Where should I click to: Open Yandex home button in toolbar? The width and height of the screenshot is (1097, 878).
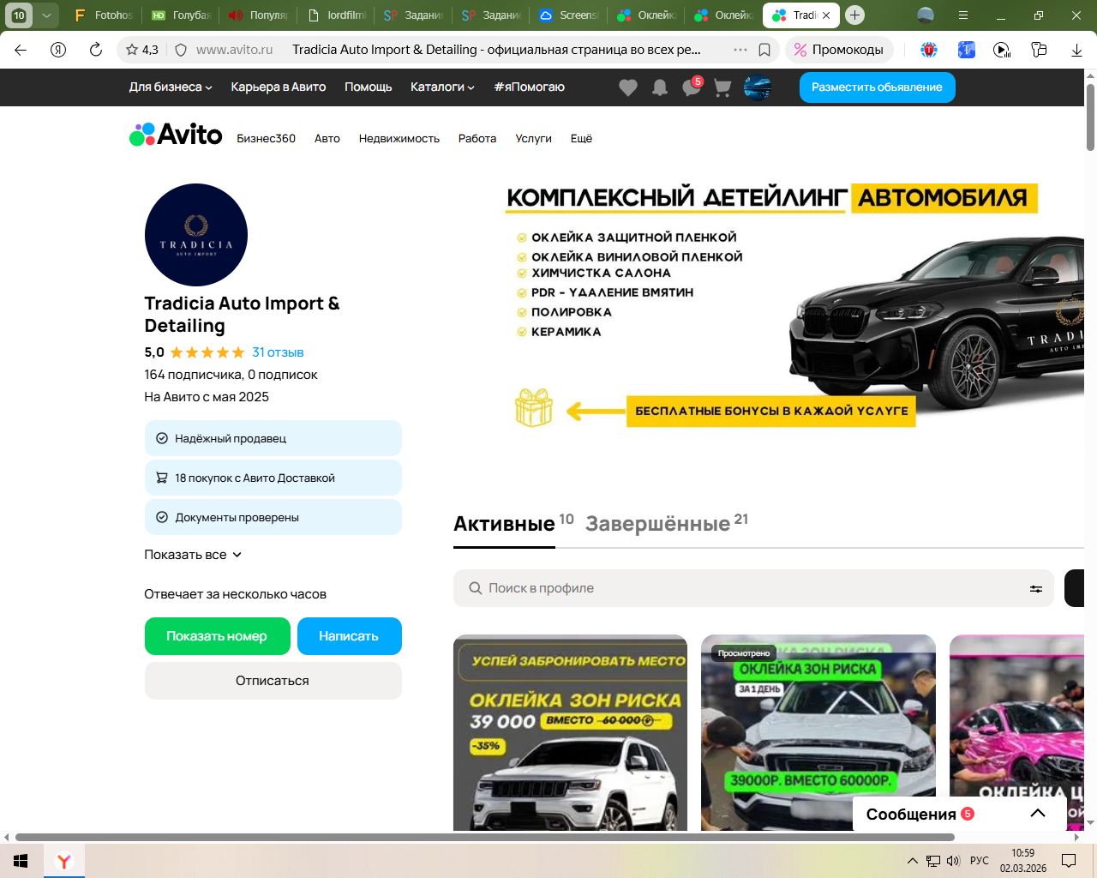[58, 50]
